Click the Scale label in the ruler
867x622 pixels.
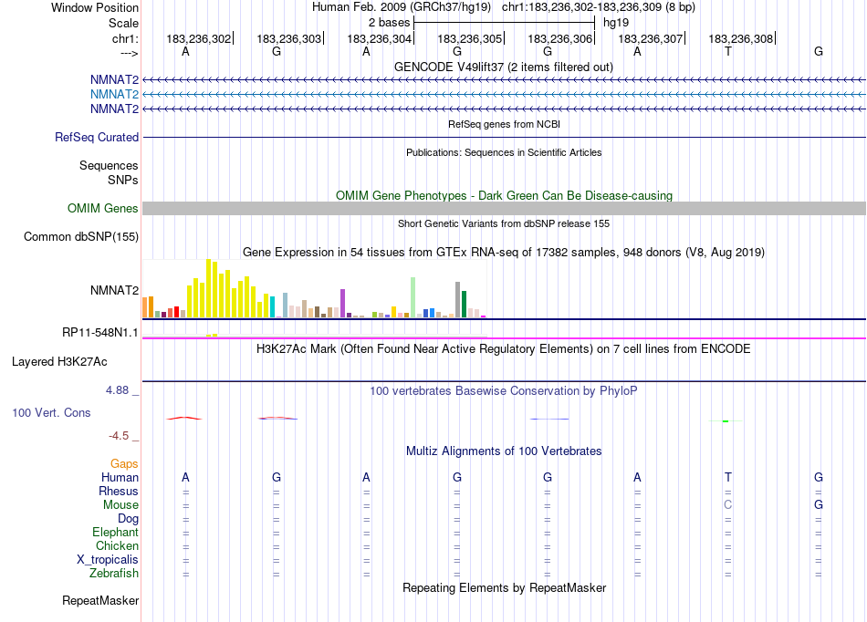123,23
